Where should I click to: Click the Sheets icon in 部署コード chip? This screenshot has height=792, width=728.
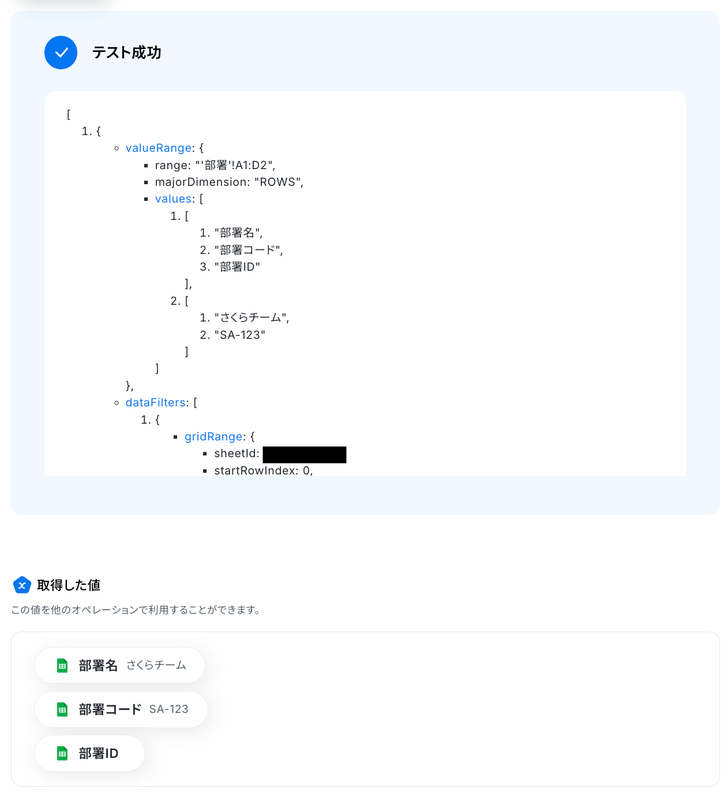tap(62, 709)
